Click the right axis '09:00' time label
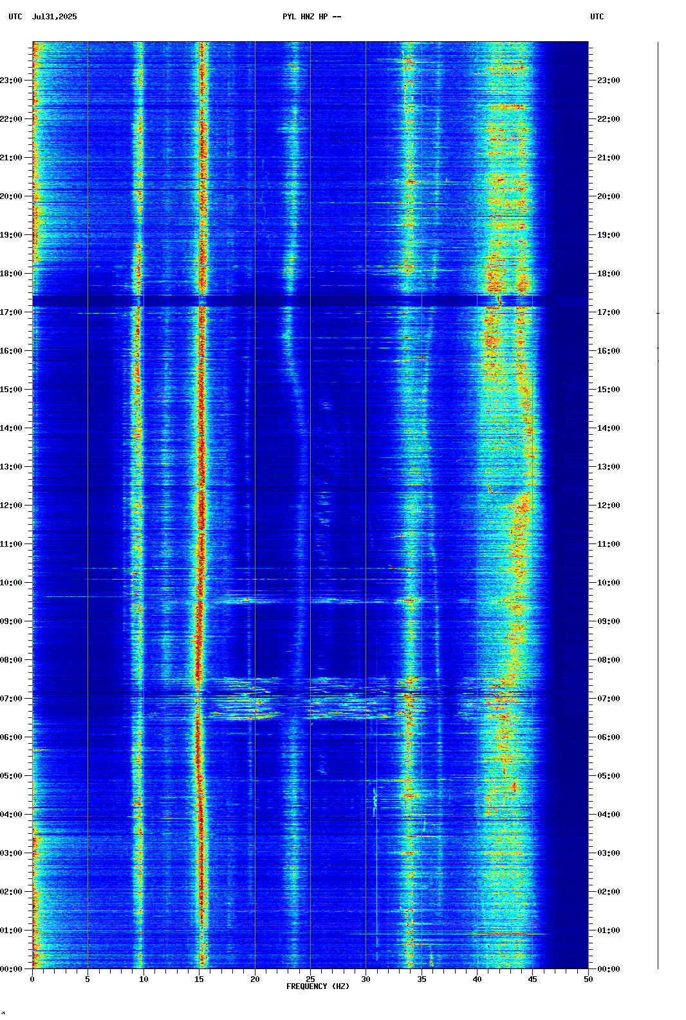This screenshot has height=1020, width=686. click(x=609, y=621)
